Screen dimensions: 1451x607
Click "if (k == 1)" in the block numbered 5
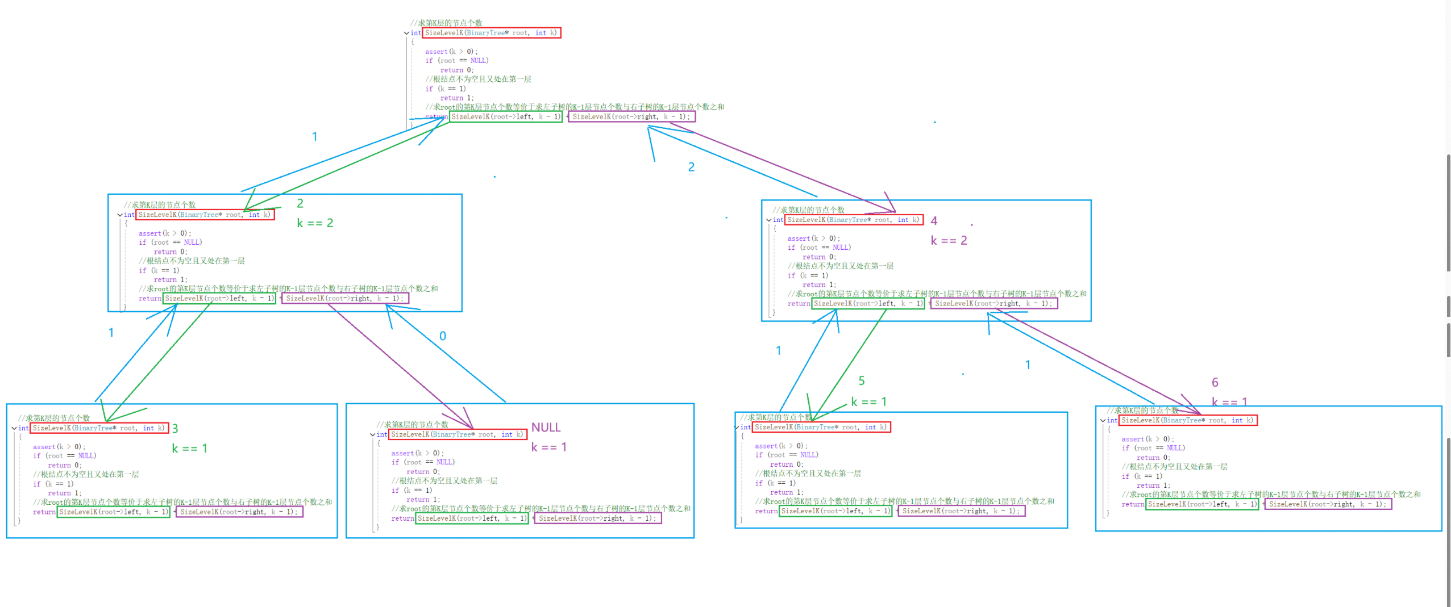tap(775, 483)
